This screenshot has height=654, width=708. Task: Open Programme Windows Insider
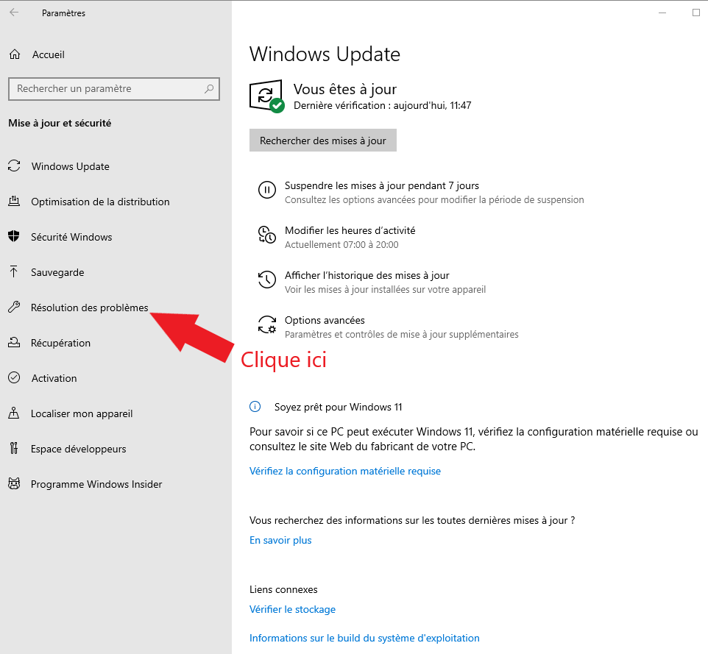[96, 484]
